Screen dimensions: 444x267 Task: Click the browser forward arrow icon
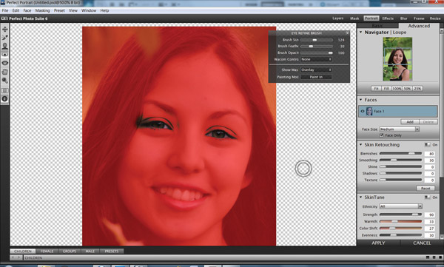(19, 257)
